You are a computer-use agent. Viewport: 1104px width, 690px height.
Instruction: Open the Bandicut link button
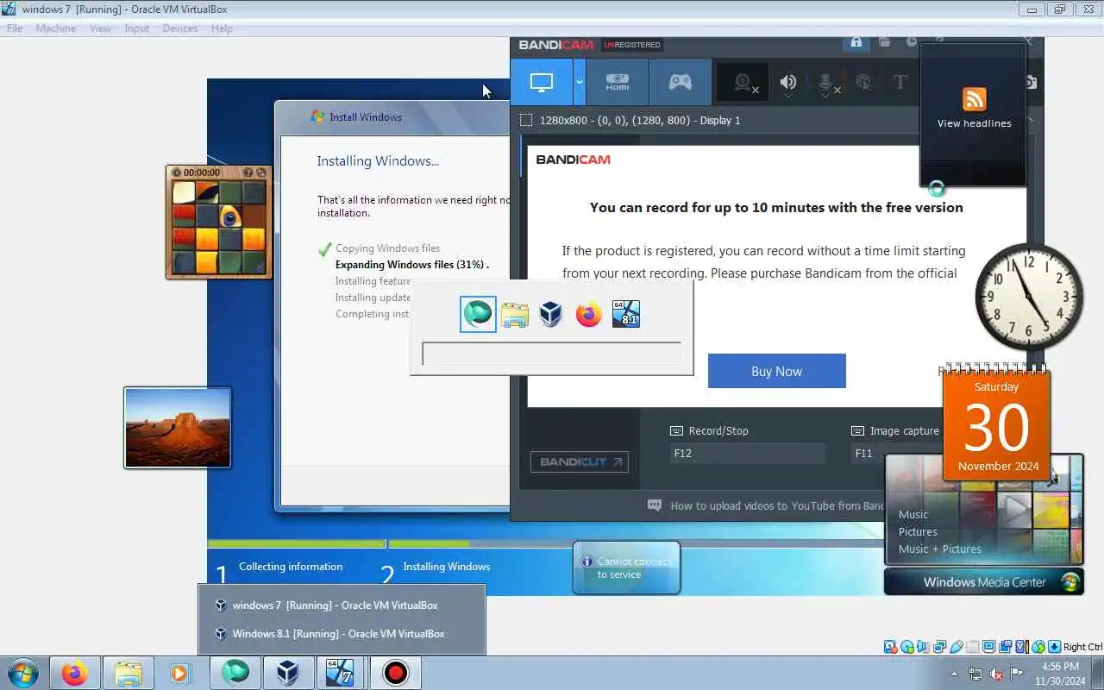point(580,461)
